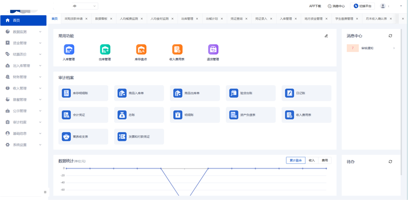This screenshot has height=200, width=408.
Task: Open the 商品出库单 audit card
Action: (x=195, y=93)
